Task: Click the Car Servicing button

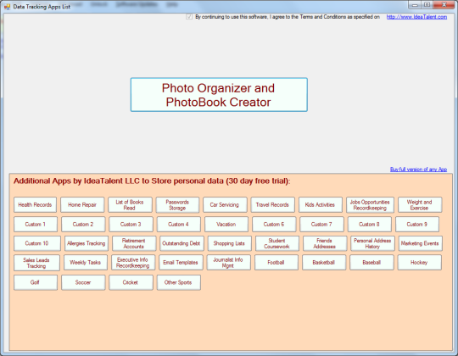Action: (x=225, y=205)
